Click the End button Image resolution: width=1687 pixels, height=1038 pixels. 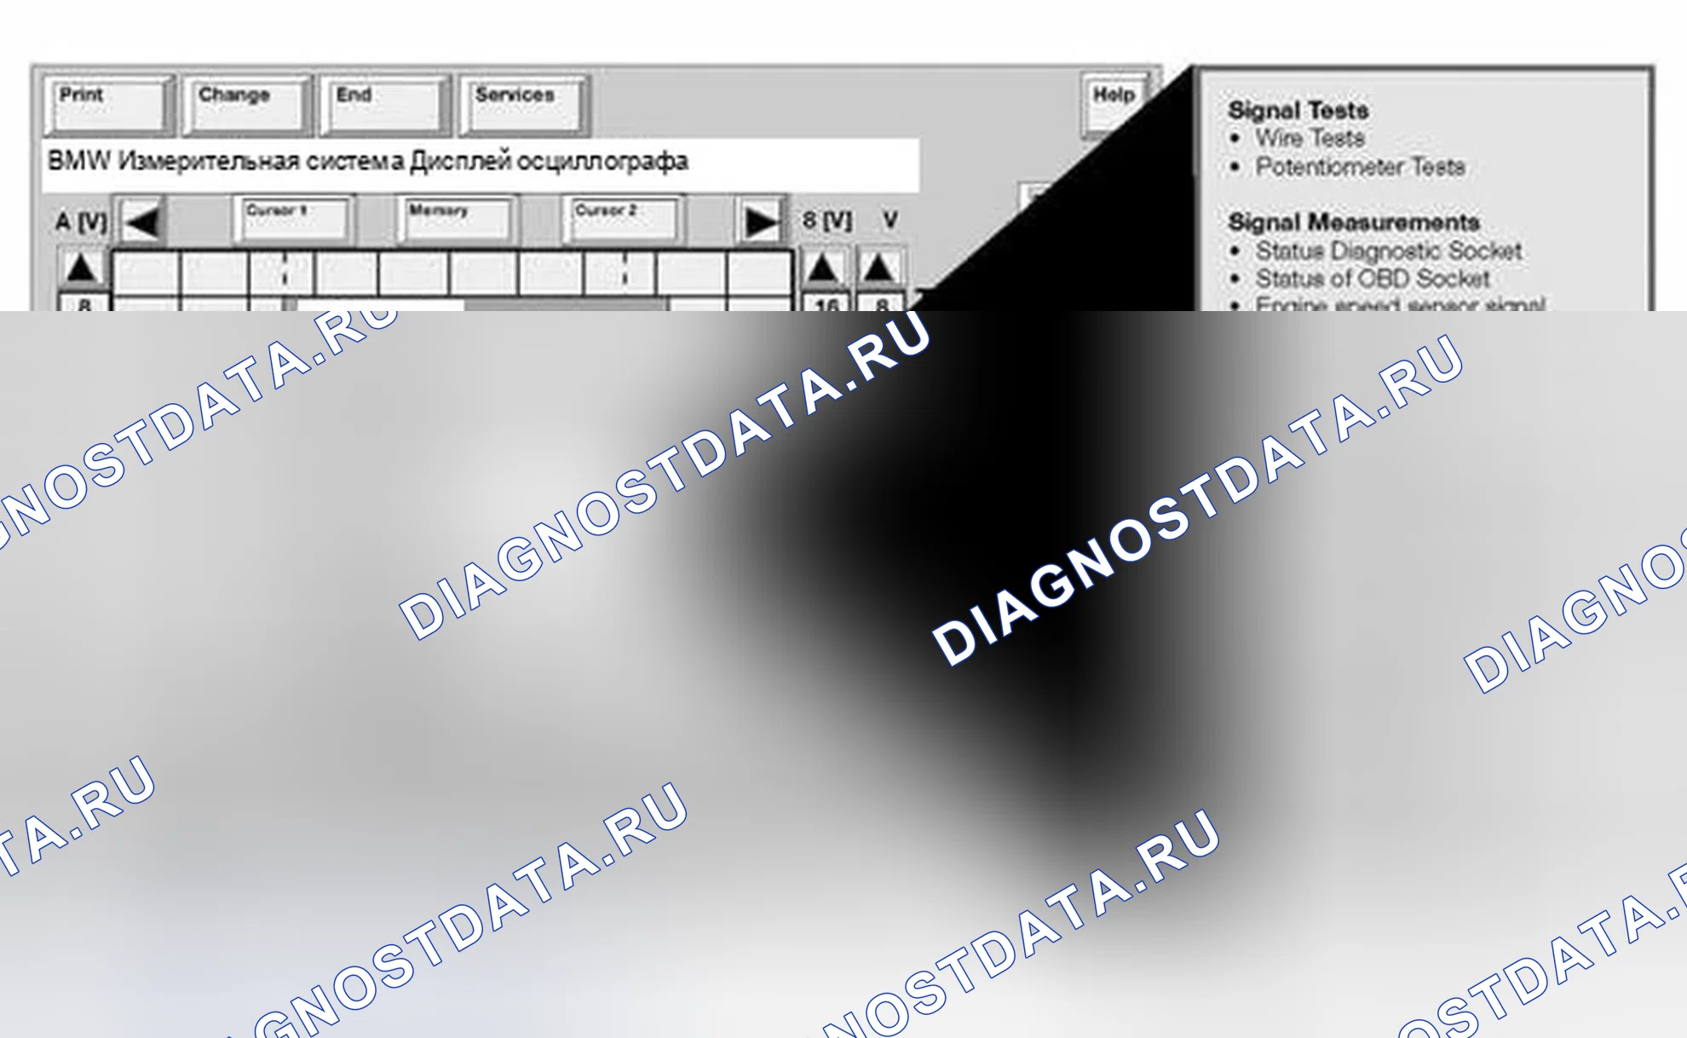click(385, 106)
